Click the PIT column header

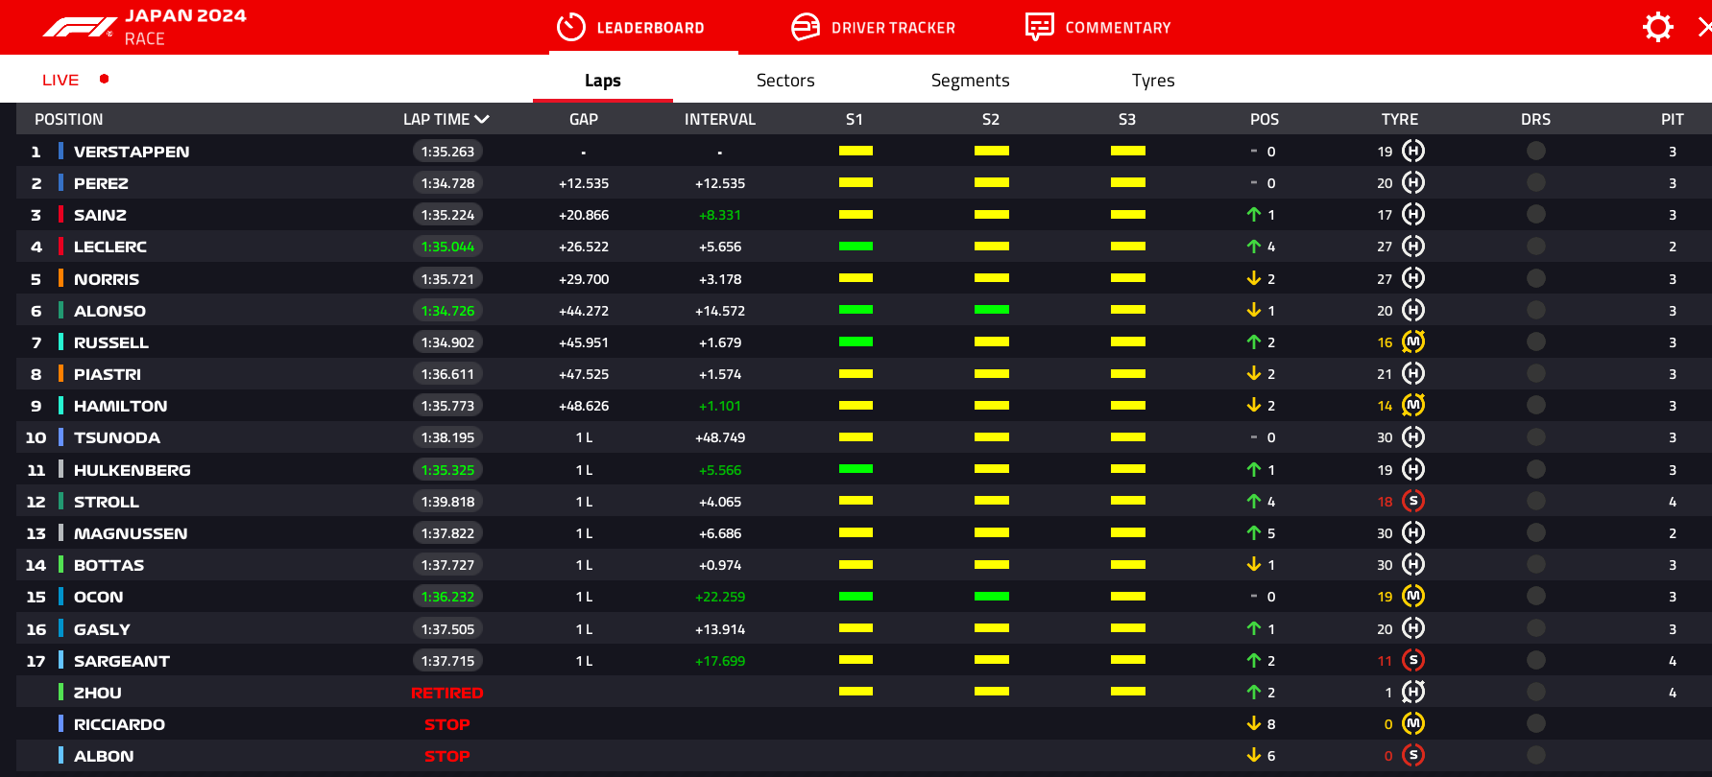(1673, 119)
